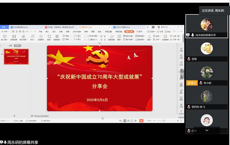Click the Reset Picture (重设图片) button
The image size is (230, 145).
140,39
